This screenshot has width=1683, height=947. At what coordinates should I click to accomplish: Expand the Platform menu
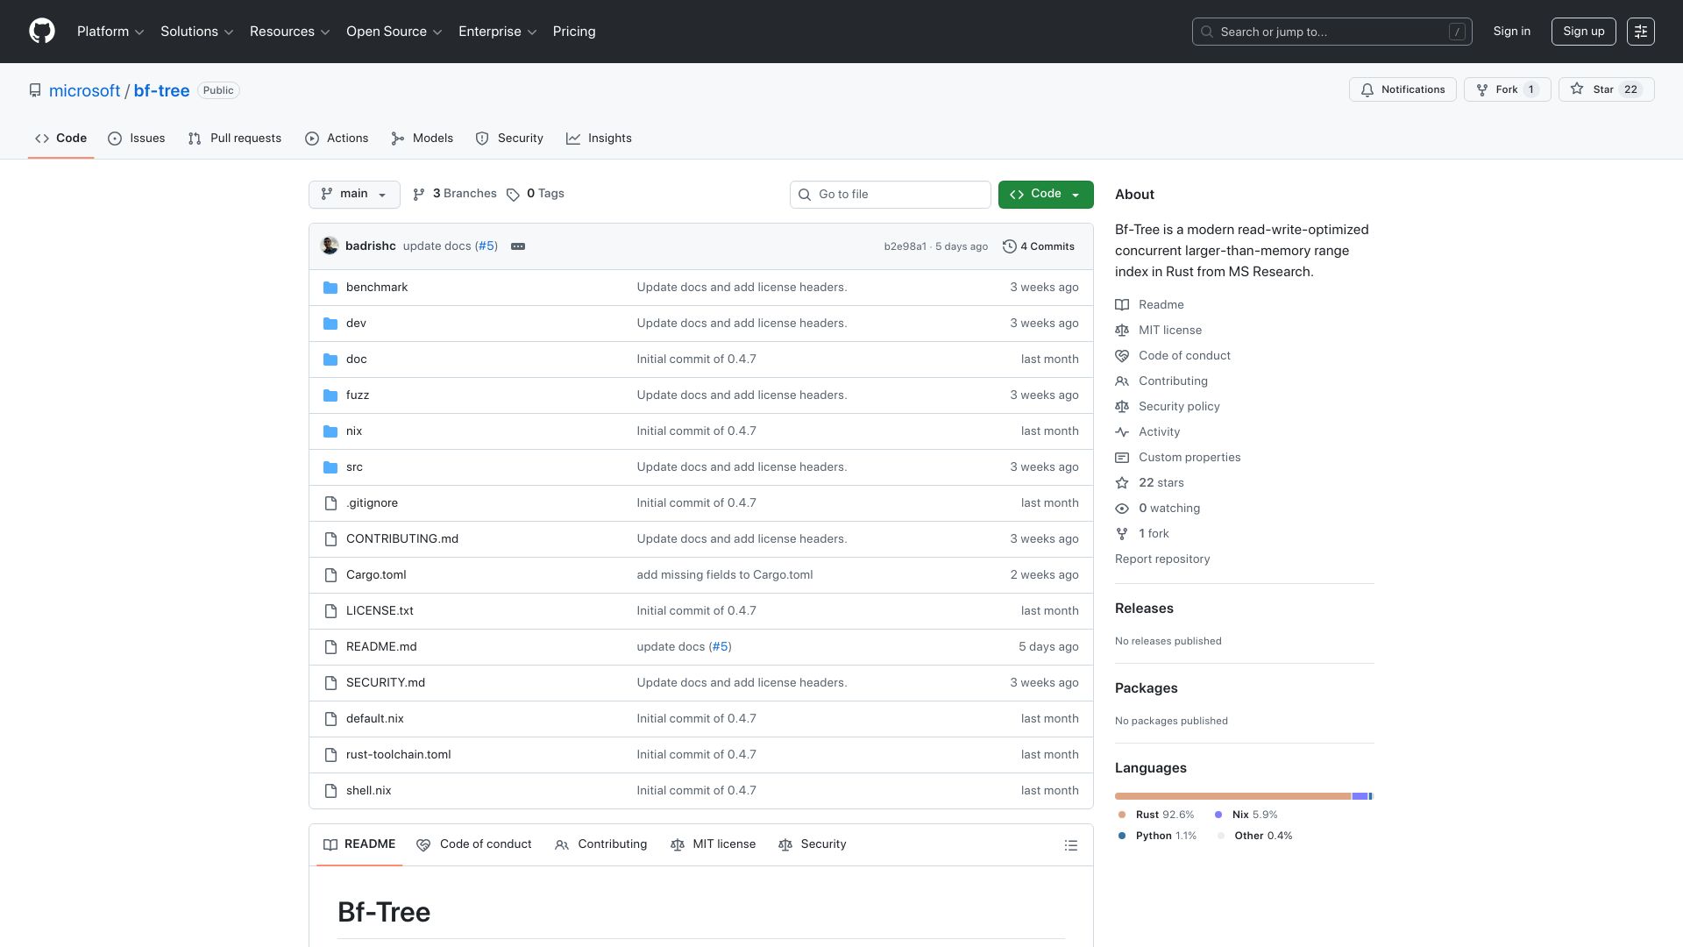tap(110, 32)
